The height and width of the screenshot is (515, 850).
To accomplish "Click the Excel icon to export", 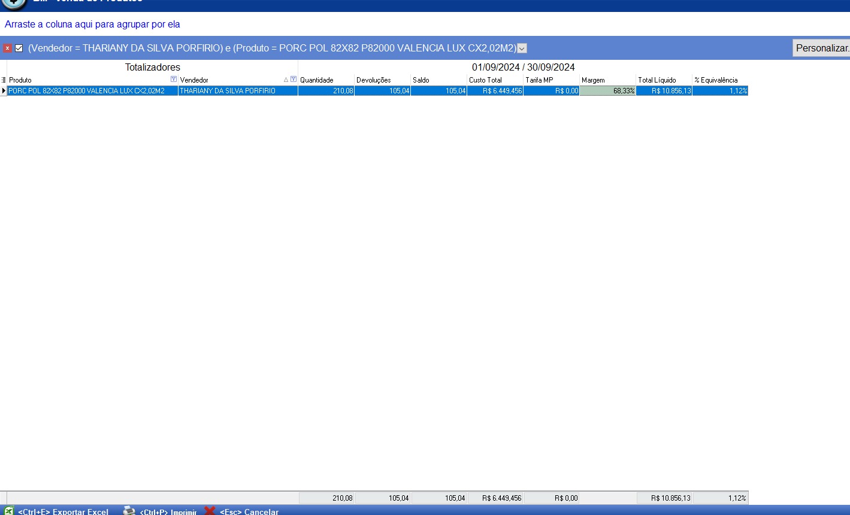I will click(x=8, y=511).
